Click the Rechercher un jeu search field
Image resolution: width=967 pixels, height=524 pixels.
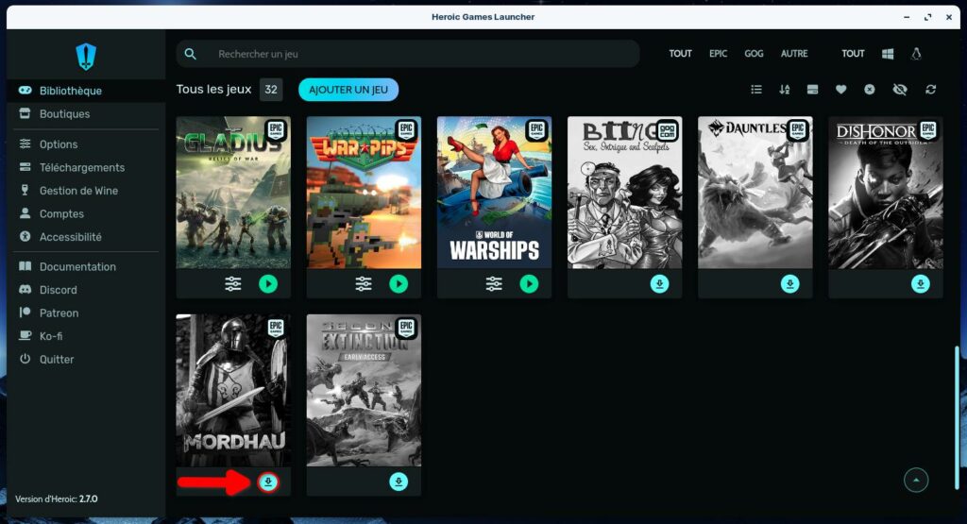(416, 54)
